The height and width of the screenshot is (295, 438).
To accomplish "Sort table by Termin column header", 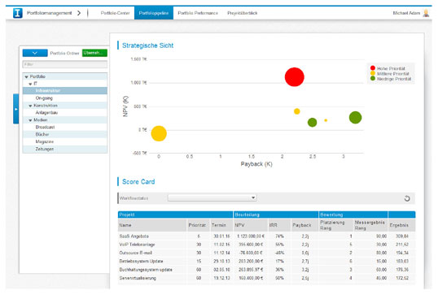I will pos(221,225).
